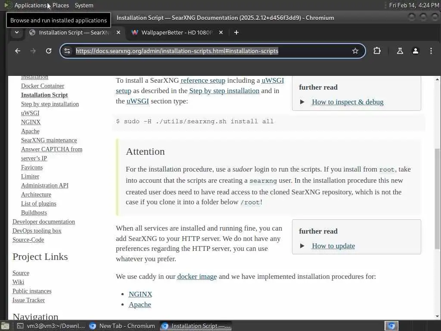Image resolution: width=441 pixels, height=331 pixels.
Task: Open the How to update link
Action: 333,246
